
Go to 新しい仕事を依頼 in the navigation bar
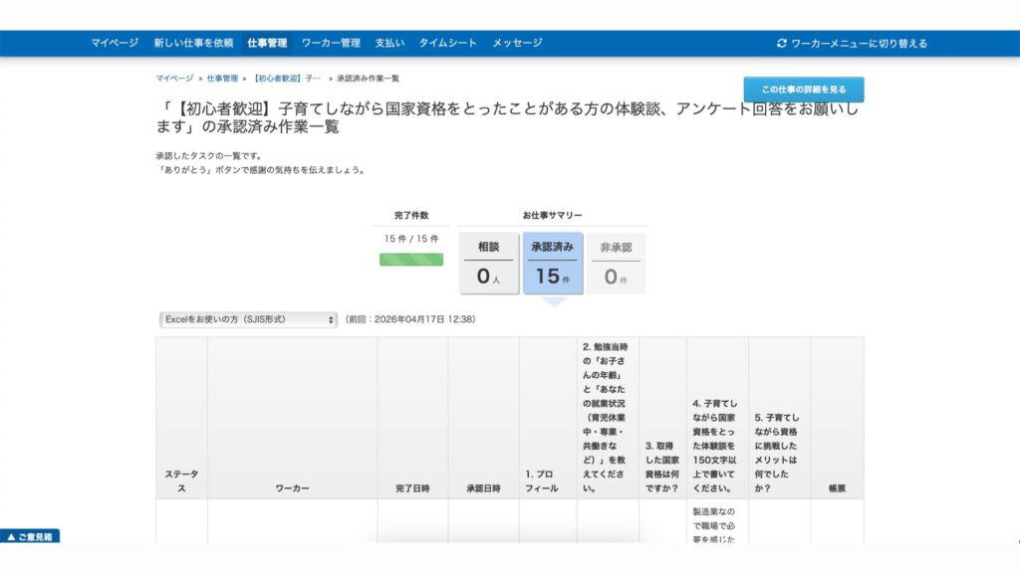coord(193,43)
